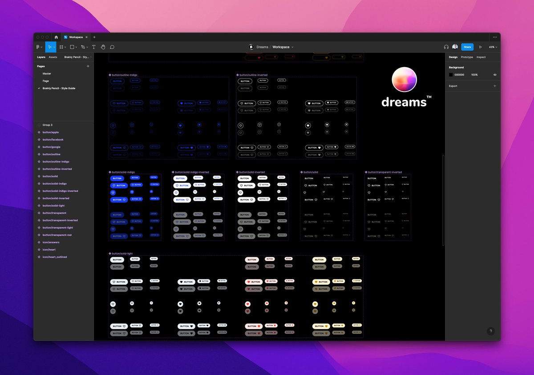Select the Shape tool
The image size is (534, 375).
pos(73,47)
